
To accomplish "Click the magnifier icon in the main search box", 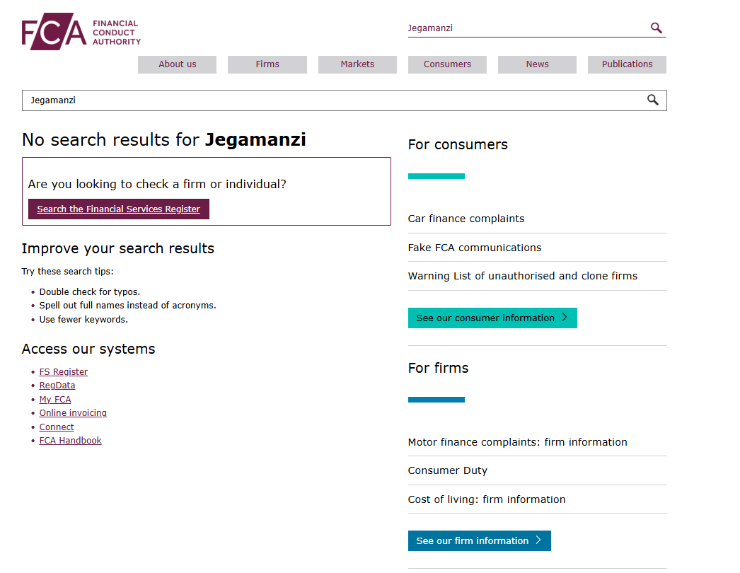I will 653,100.
